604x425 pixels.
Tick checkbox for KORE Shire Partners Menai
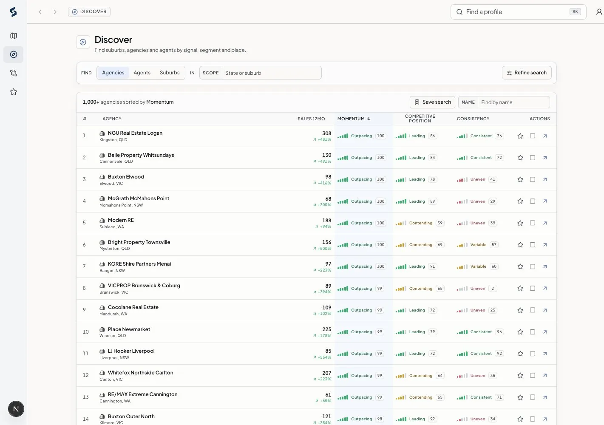(x=533, y=266)
